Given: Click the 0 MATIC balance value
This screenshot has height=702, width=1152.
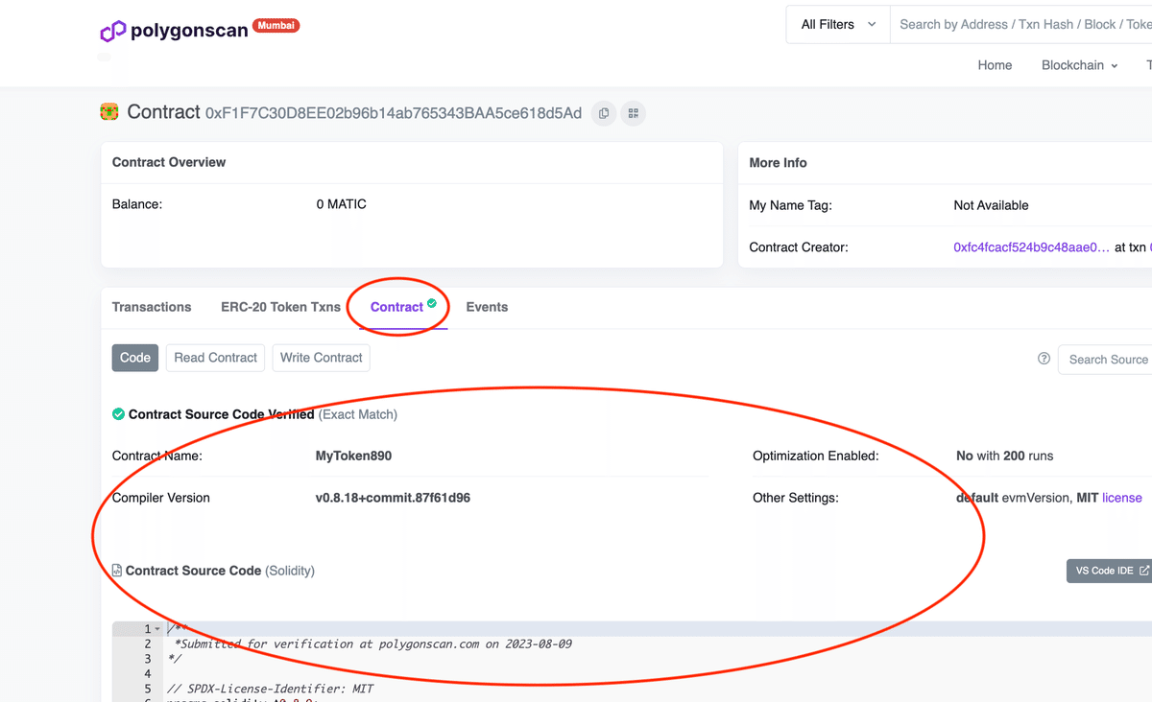Looking at the screenshot, I should pos(341,204).
